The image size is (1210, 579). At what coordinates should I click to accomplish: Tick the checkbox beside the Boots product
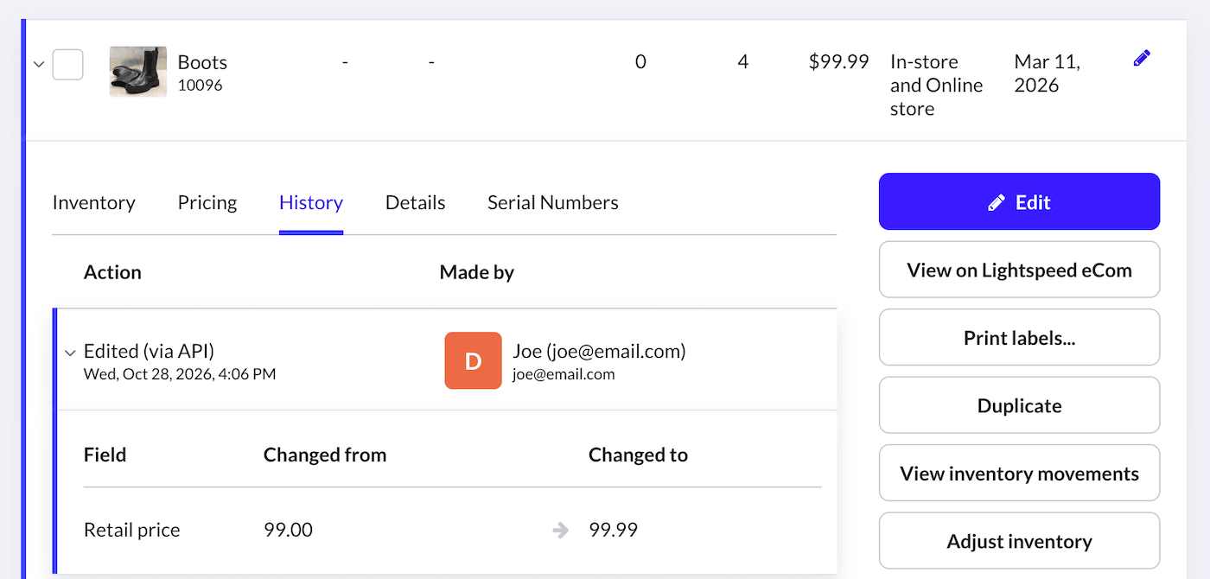pos(68,65)
